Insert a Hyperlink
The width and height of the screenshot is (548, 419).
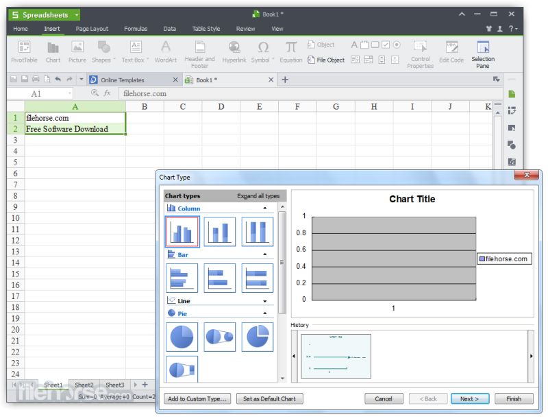point(234,51)
